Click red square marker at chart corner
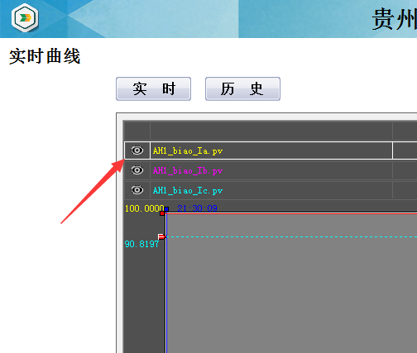Viewport: 417px width, 353px height. [162, 213]
